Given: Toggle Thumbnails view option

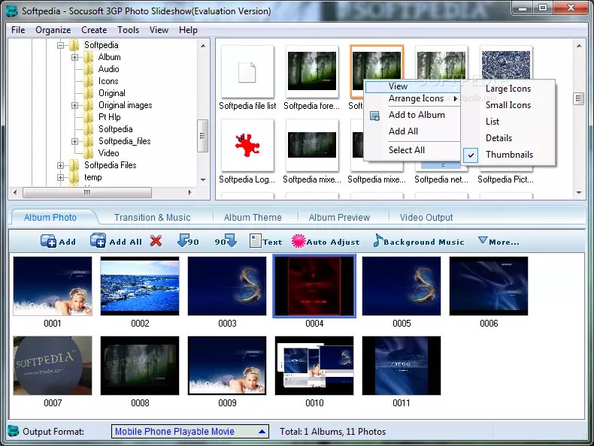Looking at the screenshot, I should [509, 155].
